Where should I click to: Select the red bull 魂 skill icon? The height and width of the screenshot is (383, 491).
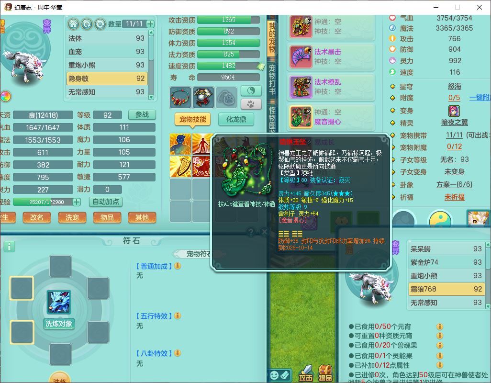(201, 167)
